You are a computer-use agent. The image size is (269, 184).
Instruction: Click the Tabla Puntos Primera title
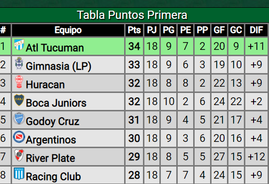(x=132, y=15)
